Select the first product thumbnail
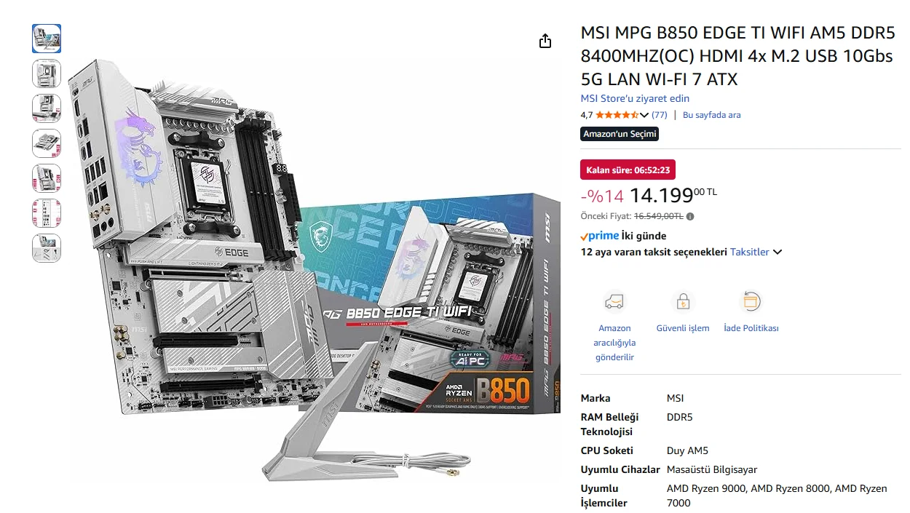The height and width of the screenshot is (513, 910). tap(47, 39)
